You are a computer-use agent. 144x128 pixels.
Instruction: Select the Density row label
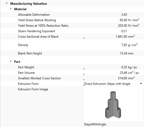point(23,45)
